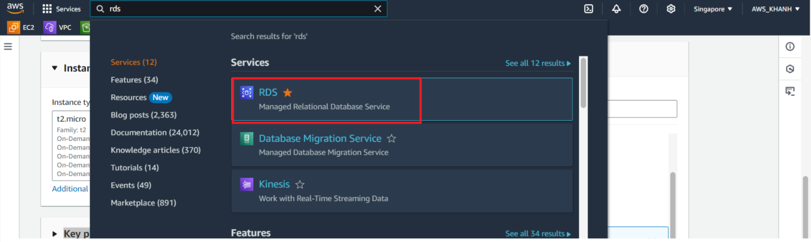
Task: Click the Database Migration Service icon
Action: click(246, 138)
